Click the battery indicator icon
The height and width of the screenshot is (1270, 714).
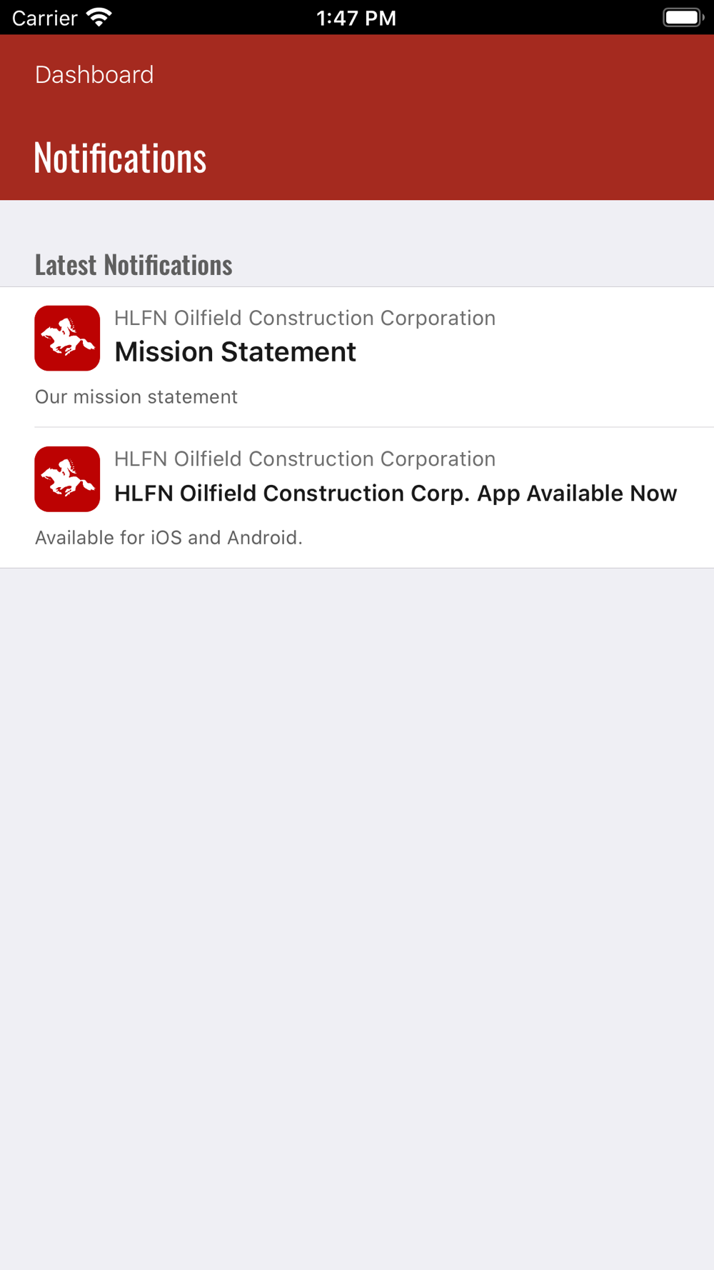click(683, 17)
